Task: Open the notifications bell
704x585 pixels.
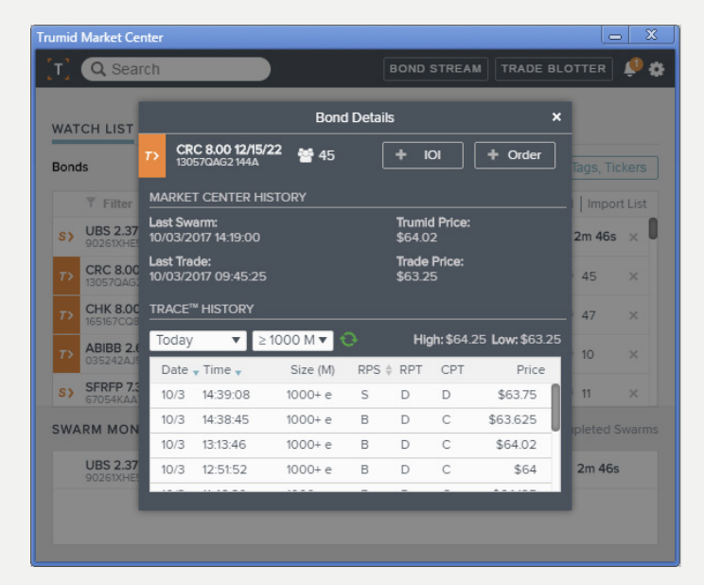Action: tap(631, 68)
